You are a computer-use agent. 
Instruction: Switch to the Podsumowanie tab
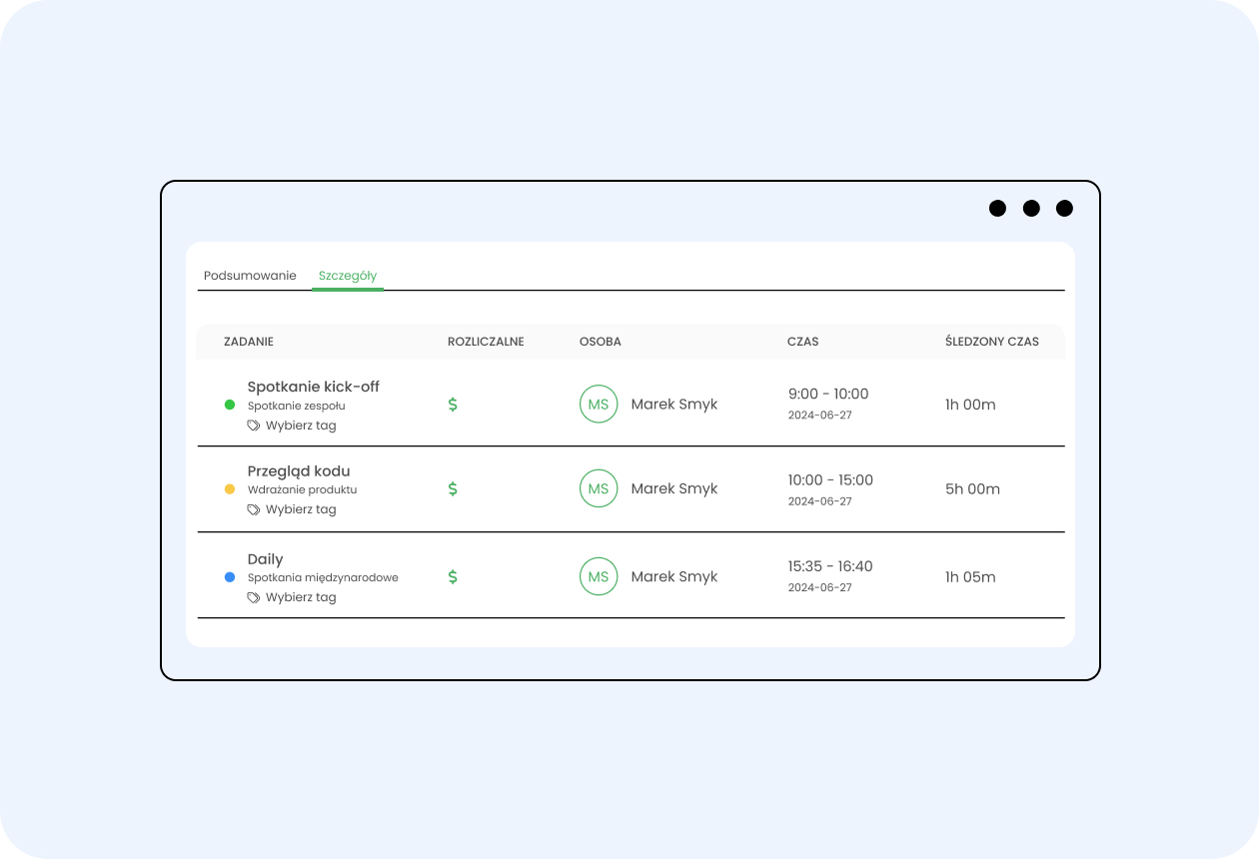point(250,276)
